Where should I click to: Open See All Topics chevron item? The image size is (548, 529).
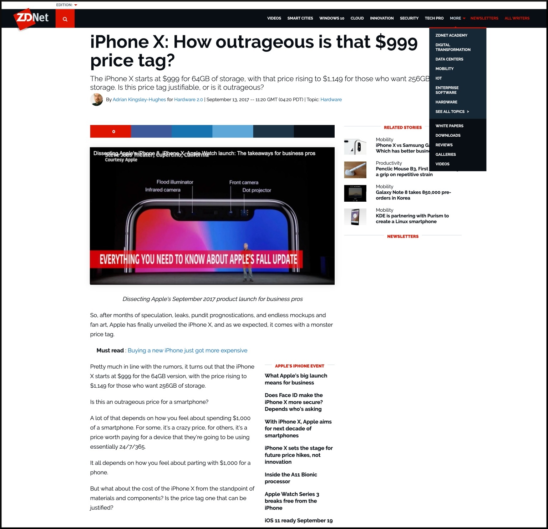452,112
